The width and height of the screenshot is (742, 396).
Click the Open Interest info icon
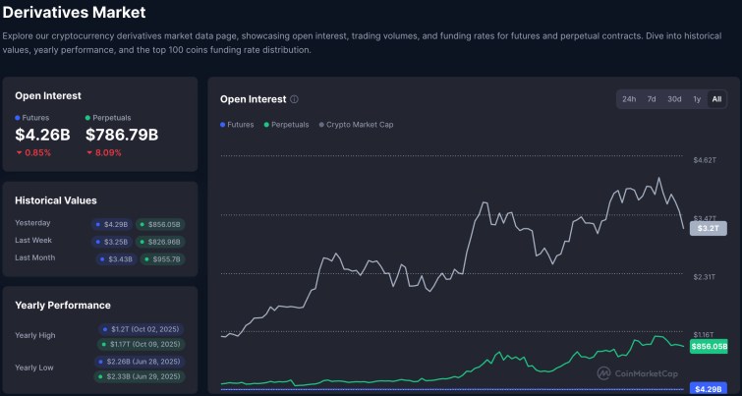click(295, 99)
